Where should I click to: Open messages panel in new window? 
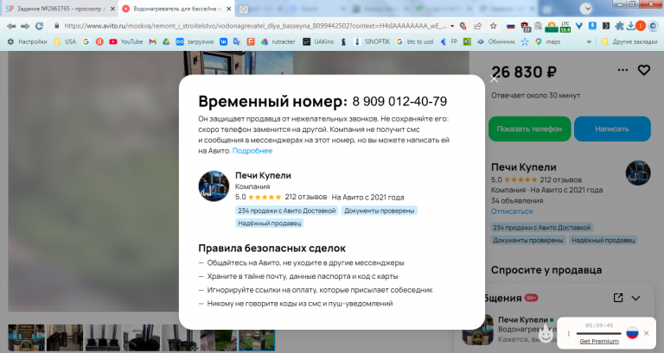[x=618, y=298]
